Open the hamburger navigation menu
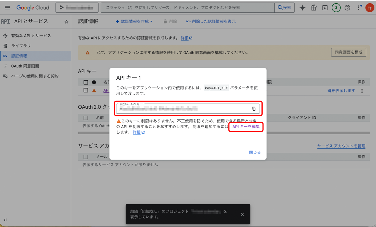 tap(7, 8)
